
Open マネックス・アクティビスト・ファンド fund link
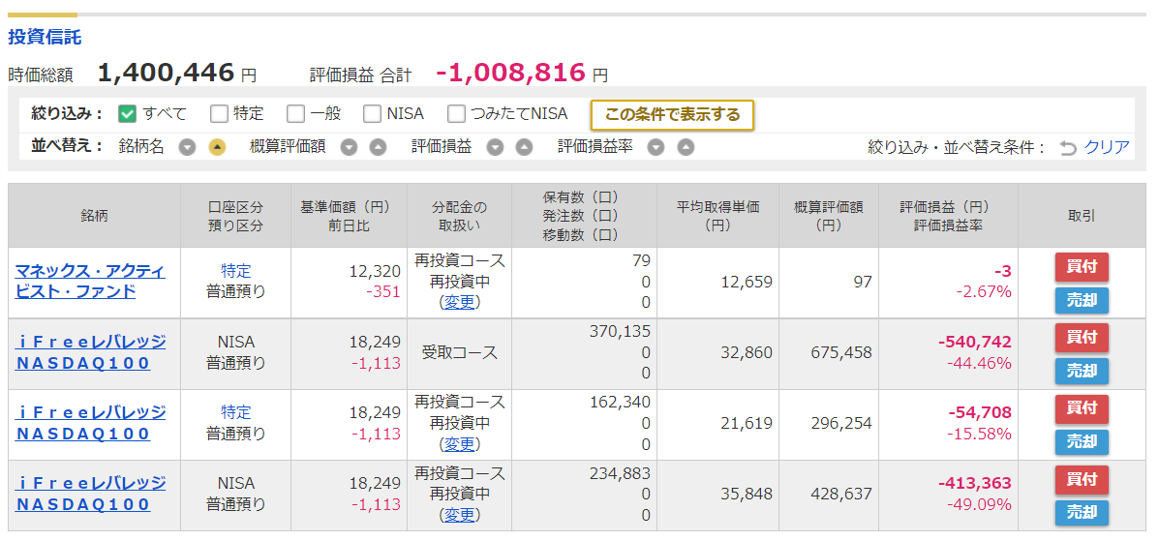(x=90, y=281)
